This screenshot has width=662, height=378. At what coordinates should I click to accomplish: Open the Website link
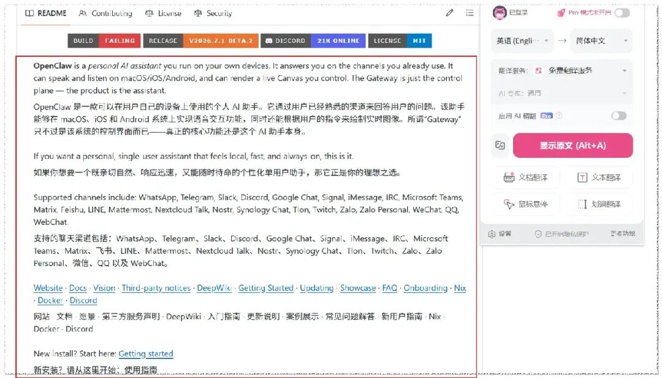coord(48,288)
